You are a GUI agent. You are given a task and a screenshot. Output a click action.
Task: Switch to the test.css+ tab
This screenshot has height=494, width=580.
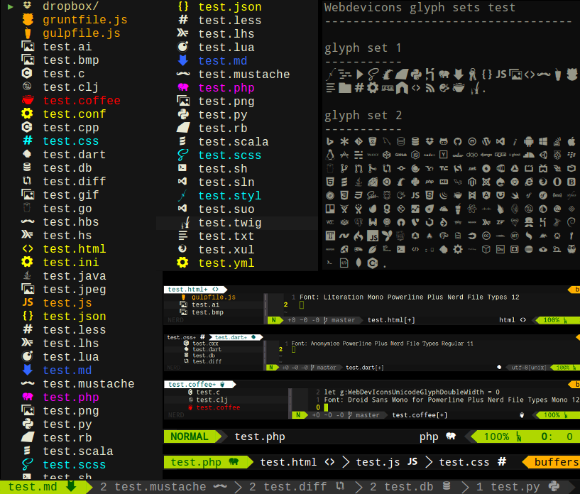point(186,337)
